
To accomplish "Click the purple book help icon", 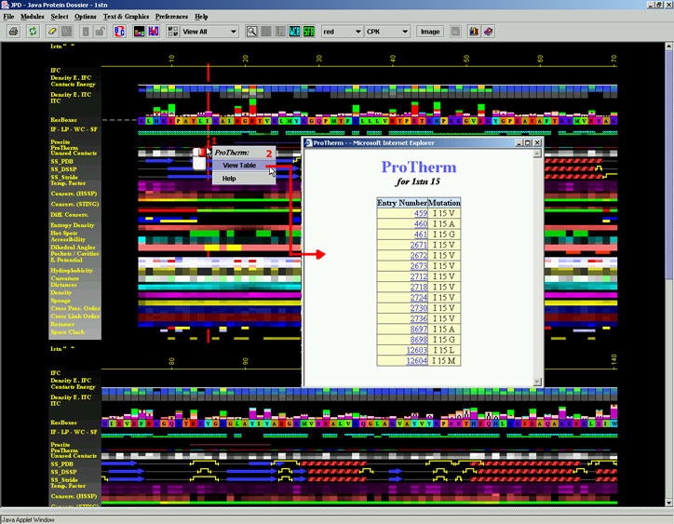I will pos(489,32).
